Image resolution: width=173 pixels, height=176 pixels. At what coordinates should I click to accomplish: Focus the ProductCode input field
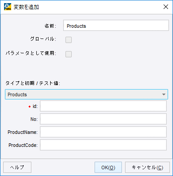tap(103, 145)
